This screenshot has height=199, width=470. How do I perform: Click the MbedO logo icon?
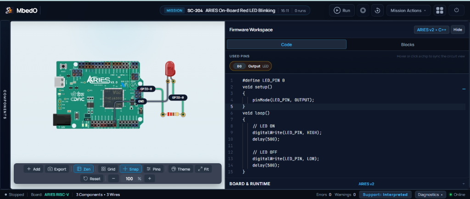9,11
